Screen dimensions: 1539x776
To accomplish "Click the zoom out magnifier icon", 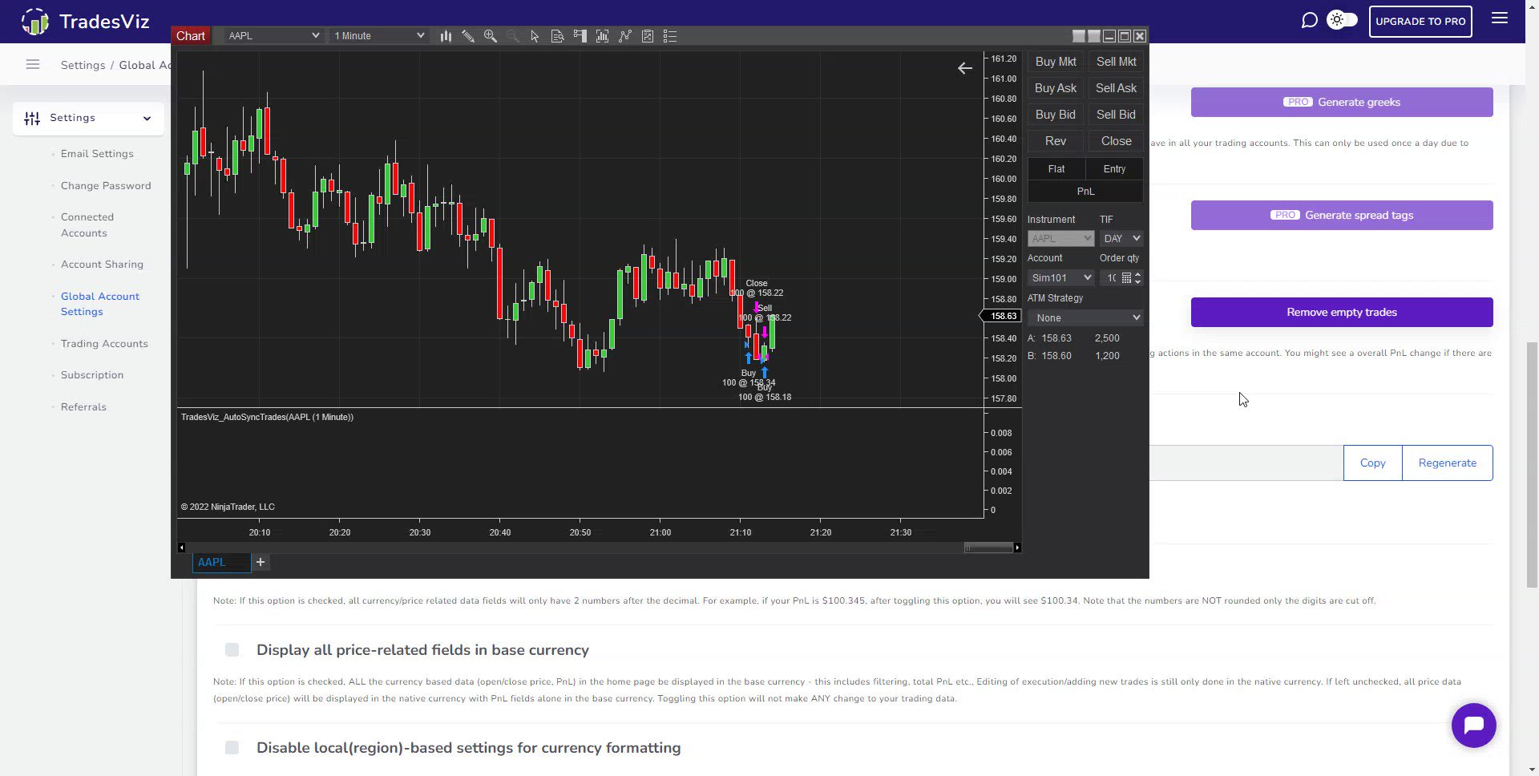I will tap(513, 36).
